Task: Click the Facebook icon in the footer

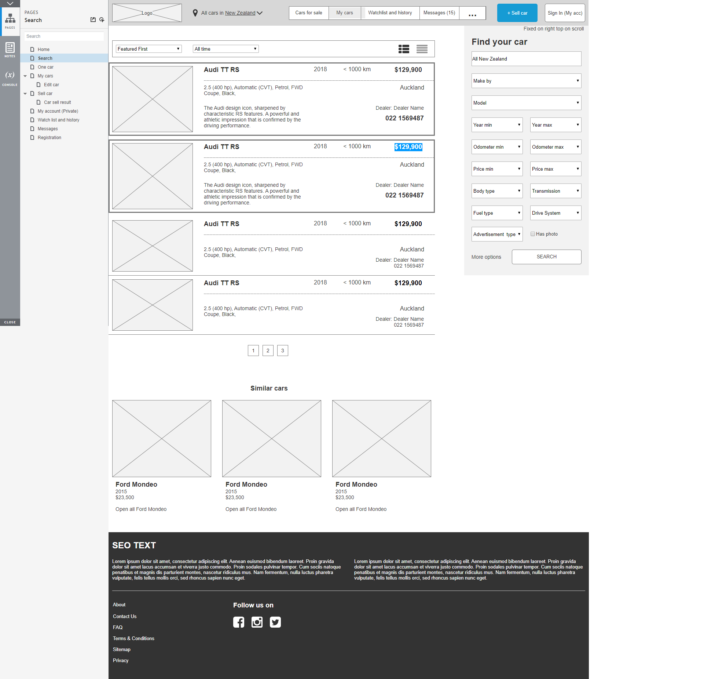Action: point(239,622)
